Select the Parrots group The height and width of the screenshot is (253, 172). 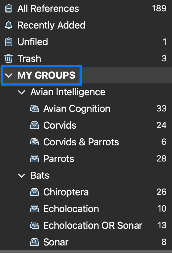[59, 159]
